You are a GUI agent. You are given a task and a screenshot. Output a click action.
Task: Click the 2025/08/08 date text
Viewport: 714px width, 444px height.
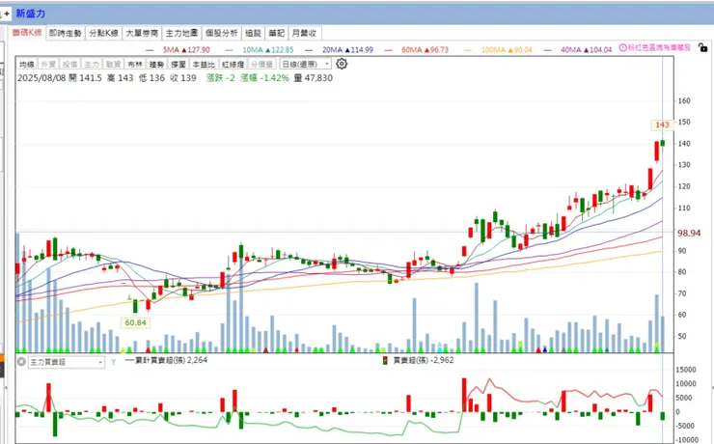point(41,78)
